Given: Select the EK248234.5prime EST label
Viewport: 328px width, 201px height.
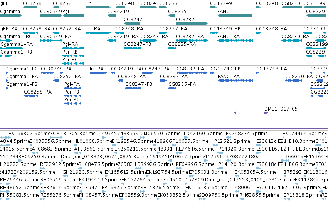Looking at the screenshot, I should (247, 134).
